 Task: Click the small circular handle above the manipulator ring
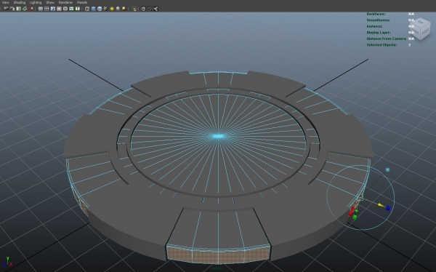tap(387, 169)
